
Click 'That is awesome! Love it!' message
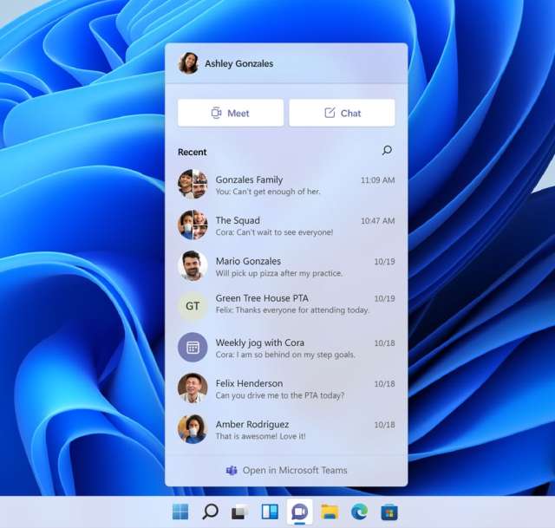click(x=261, y=436)
